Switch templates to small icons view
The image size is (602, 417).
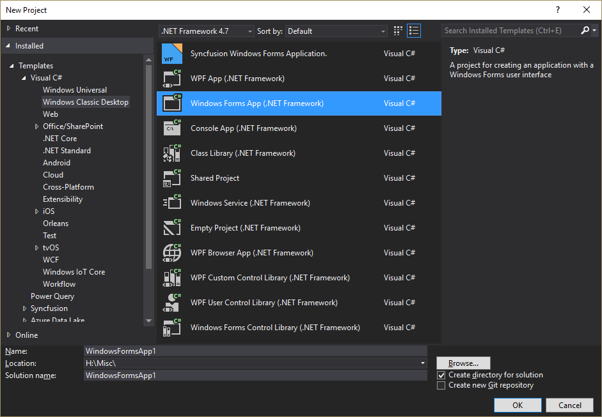pyautogui.click(x=398, y=31)
